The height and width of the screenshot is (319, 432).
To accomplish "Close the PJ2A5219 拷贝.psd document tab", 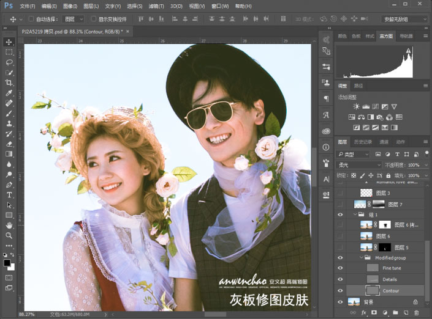I will tap(127, 32).
